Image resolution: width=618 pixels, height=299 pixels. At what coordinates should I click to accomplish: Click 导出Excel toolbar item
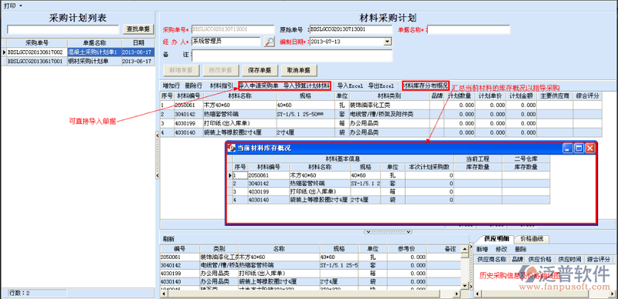(381, 86)
